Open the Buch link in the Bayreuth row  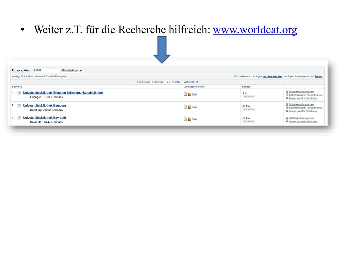tap(194, 119)
